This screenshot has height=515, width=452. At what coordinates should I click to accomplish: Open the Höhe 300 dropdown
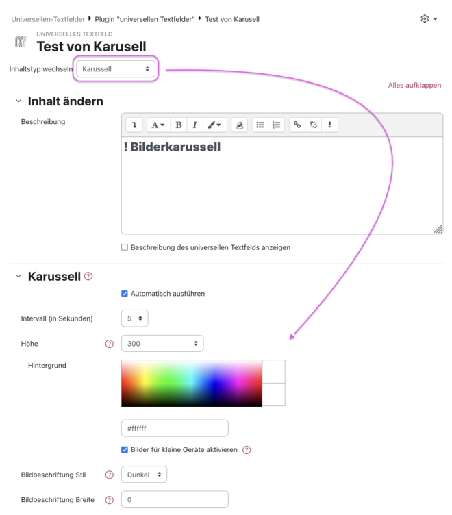[x=162, y=344]
